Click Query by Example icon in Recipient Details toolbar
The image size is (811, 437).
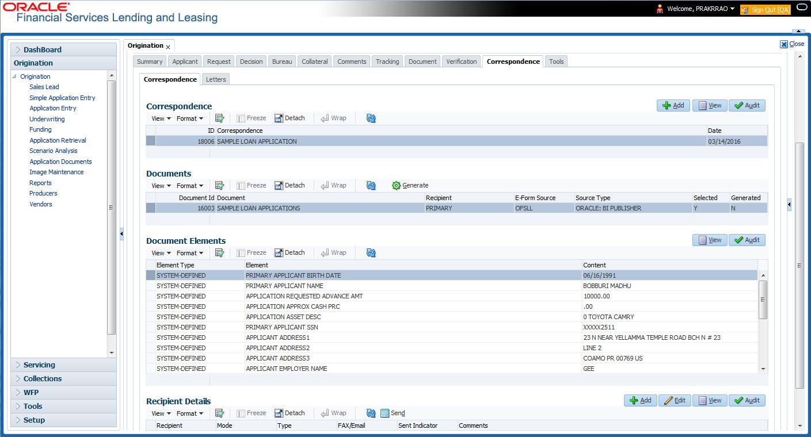tap(219, 413)
